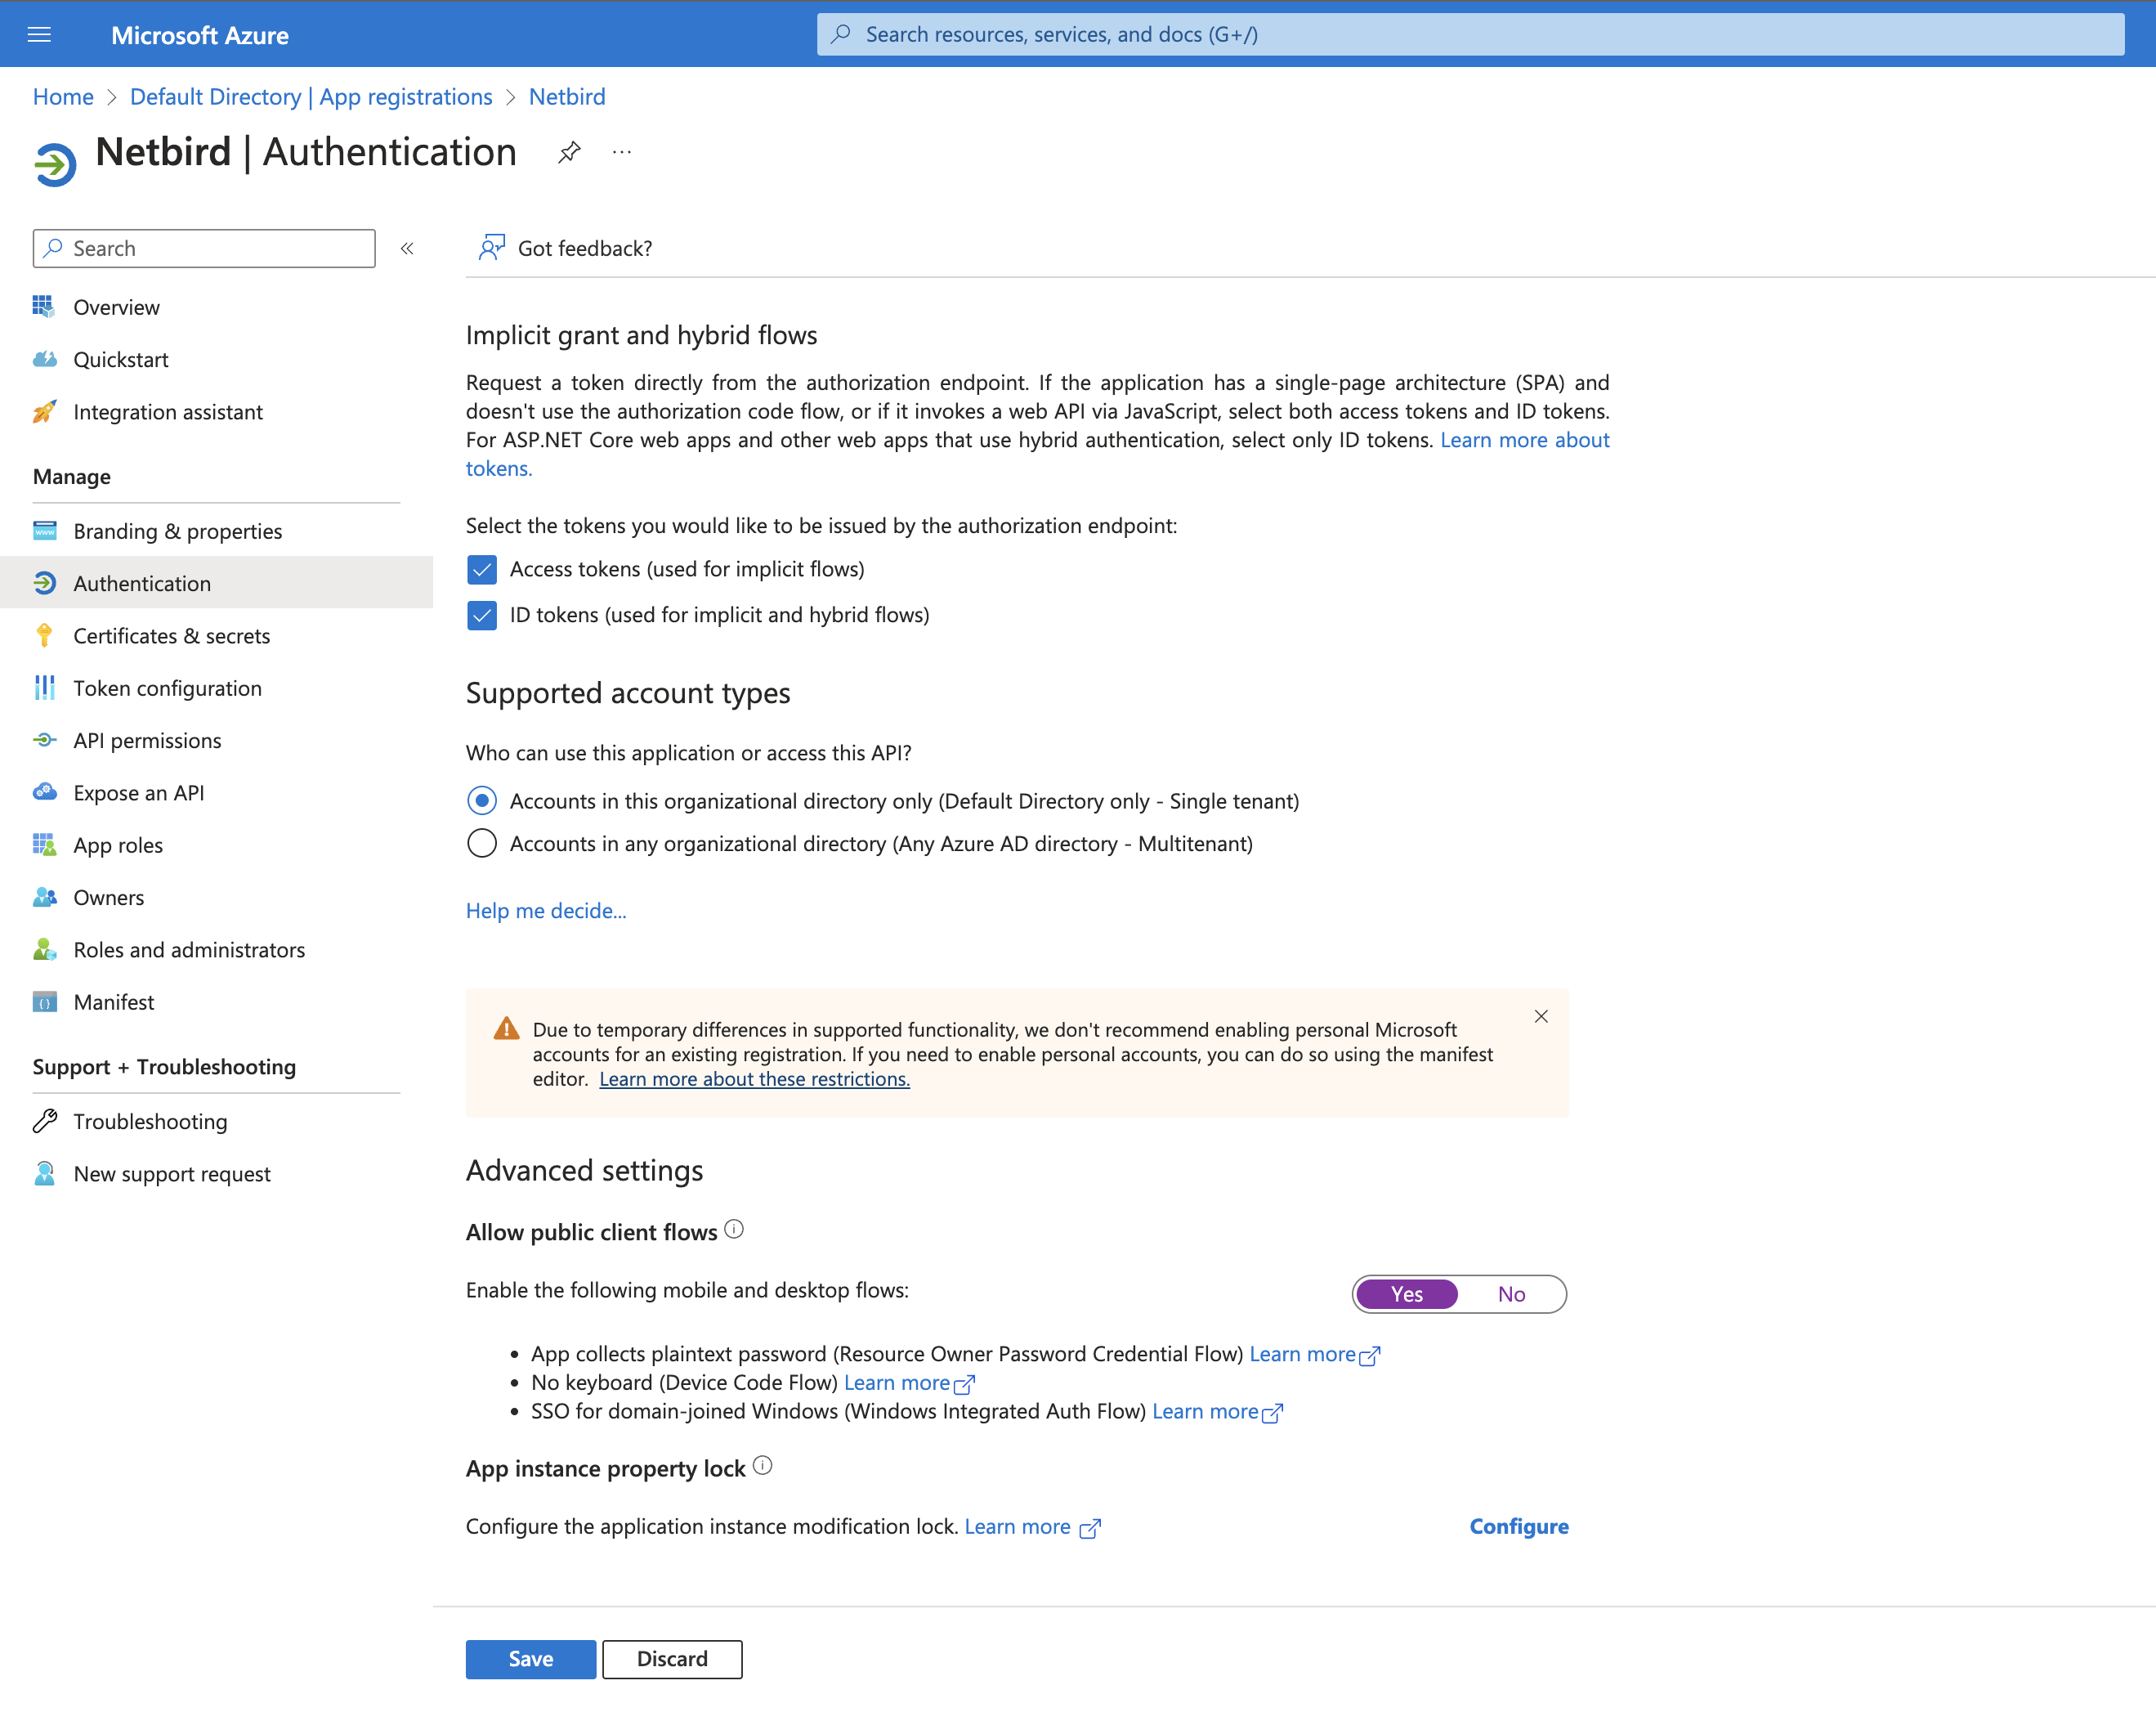The width and height of the screenshot is (2156, 1712).
Task: Click Configure for app instance lock
Action: point(1518,1526)
